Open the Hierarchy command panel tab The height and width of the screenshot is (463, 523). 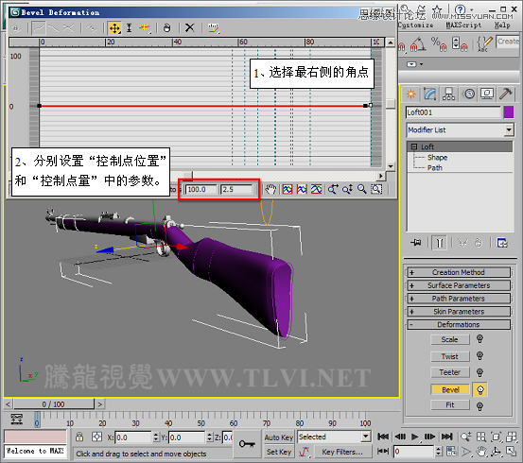[x=448, y=94]
